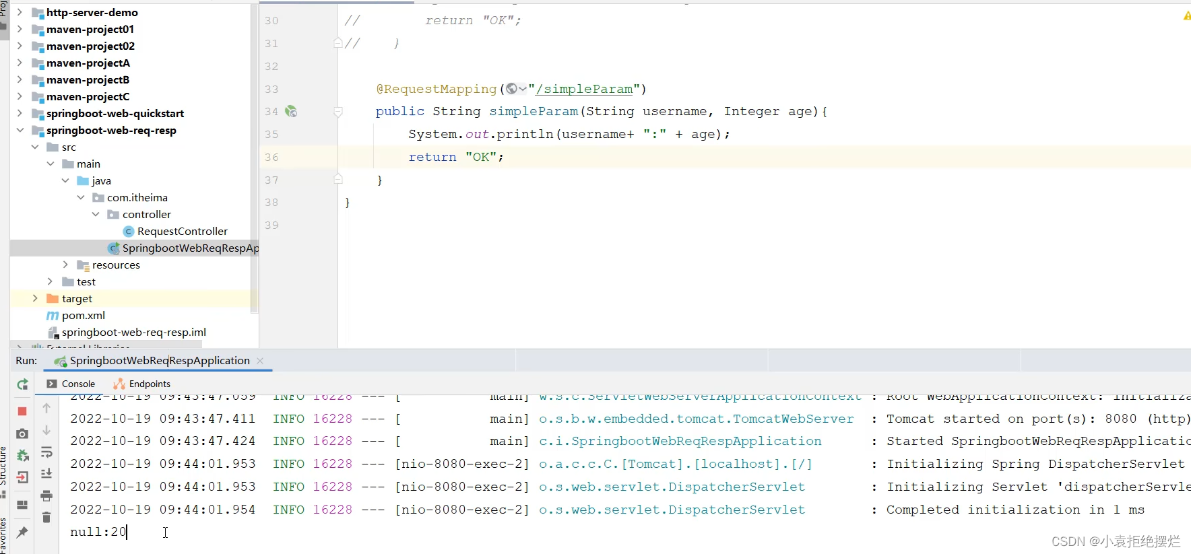Click the simpleParam method name on line 34
The width and height of the screenshot is (1191, 554).
tap(534, 112)
